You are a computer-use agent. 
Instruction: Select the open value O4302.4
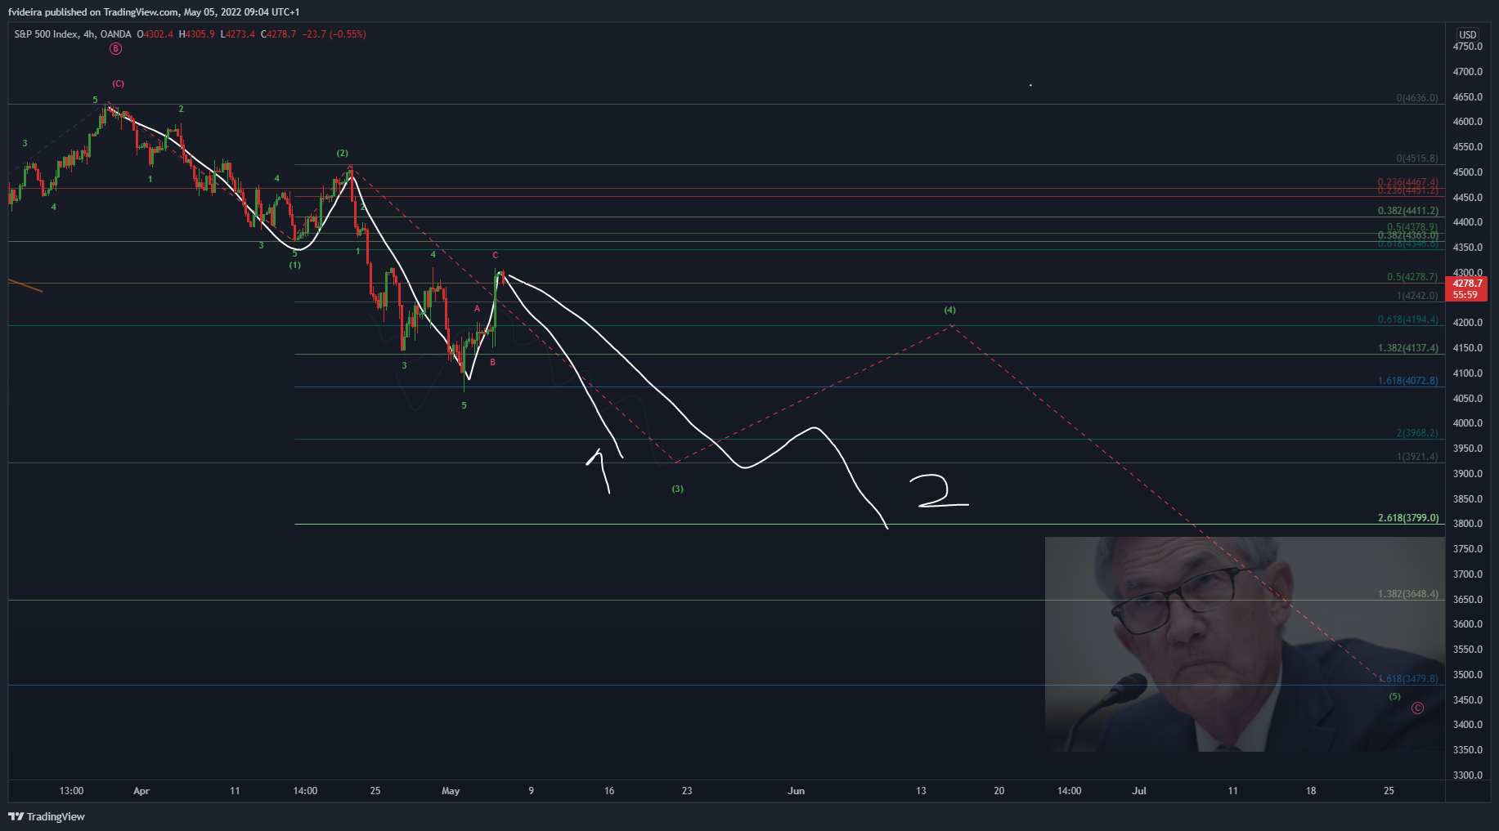click(155, 34)
